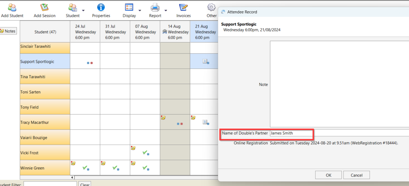The height and width of the screenshot is (186, 409).
Task: Select student Tina Tarawhiti
Action: (x=45, y=76)
